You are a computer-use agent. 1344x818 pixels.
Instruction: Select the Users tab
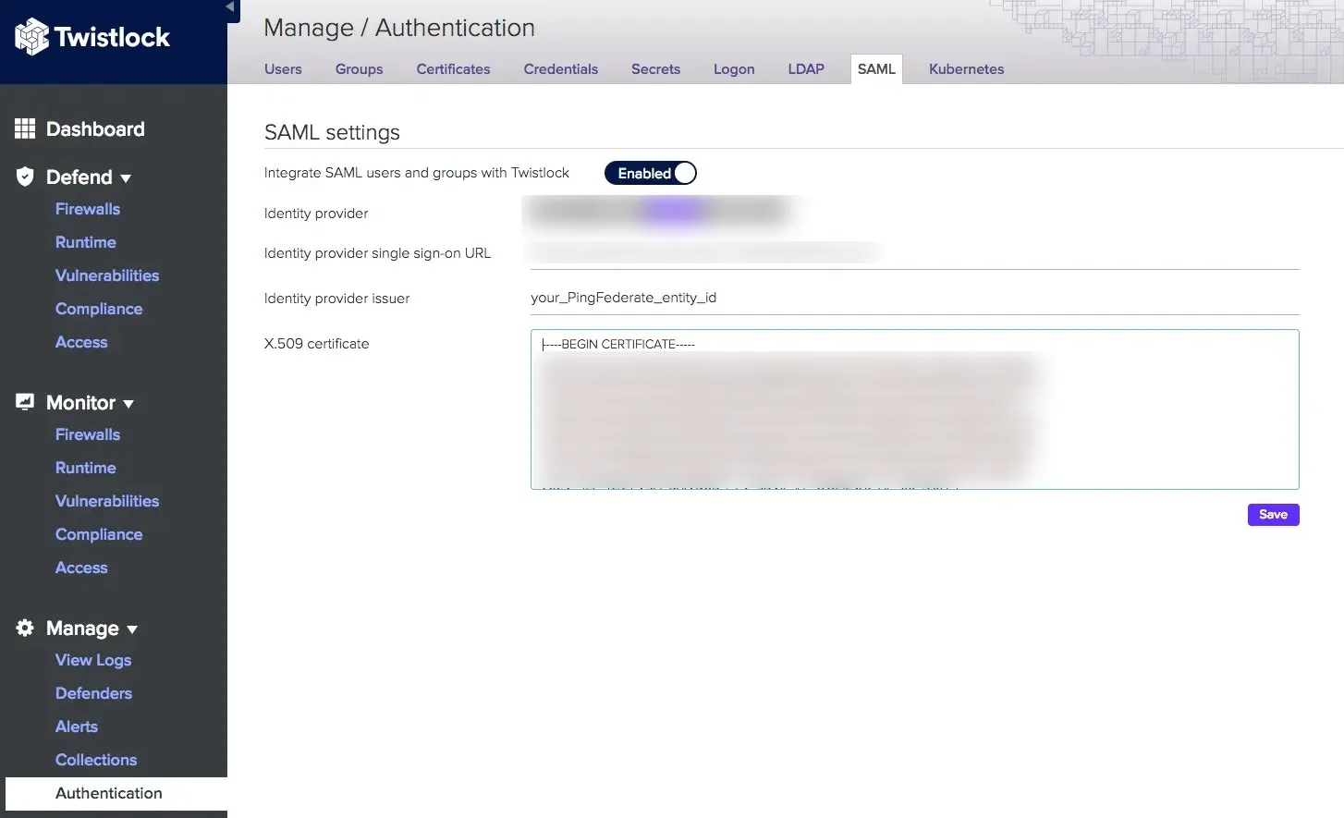(x=283, y=68)
